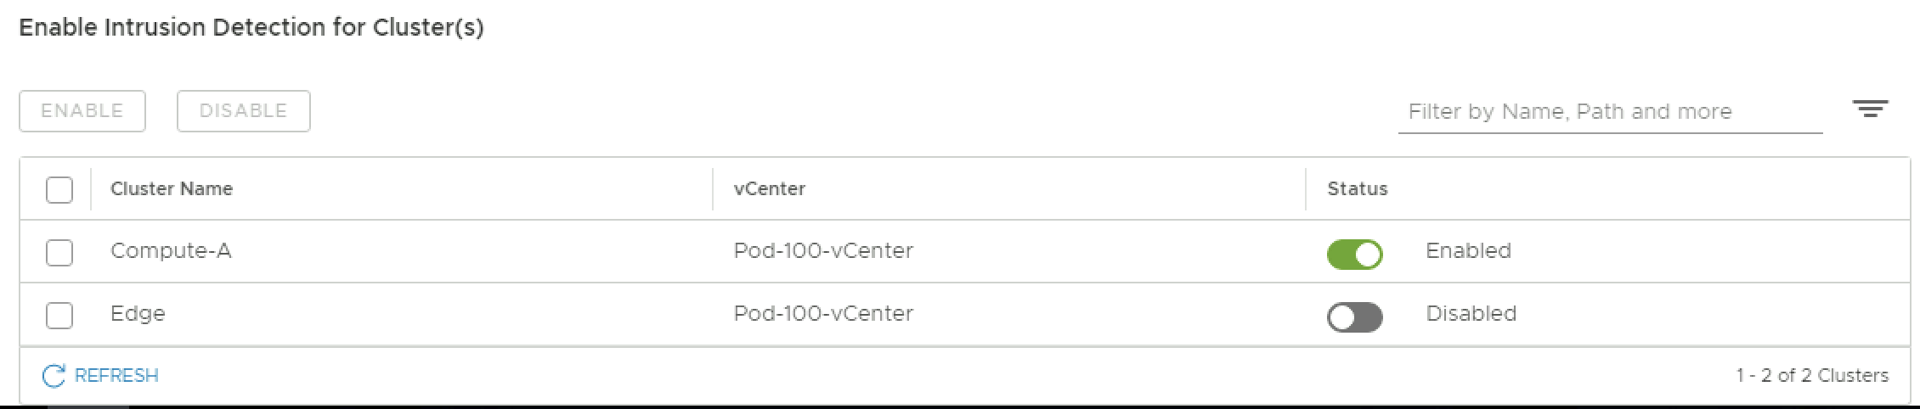
Task: Click Pod-100-vCenter in the Edge row
Action: click(823, 314)
